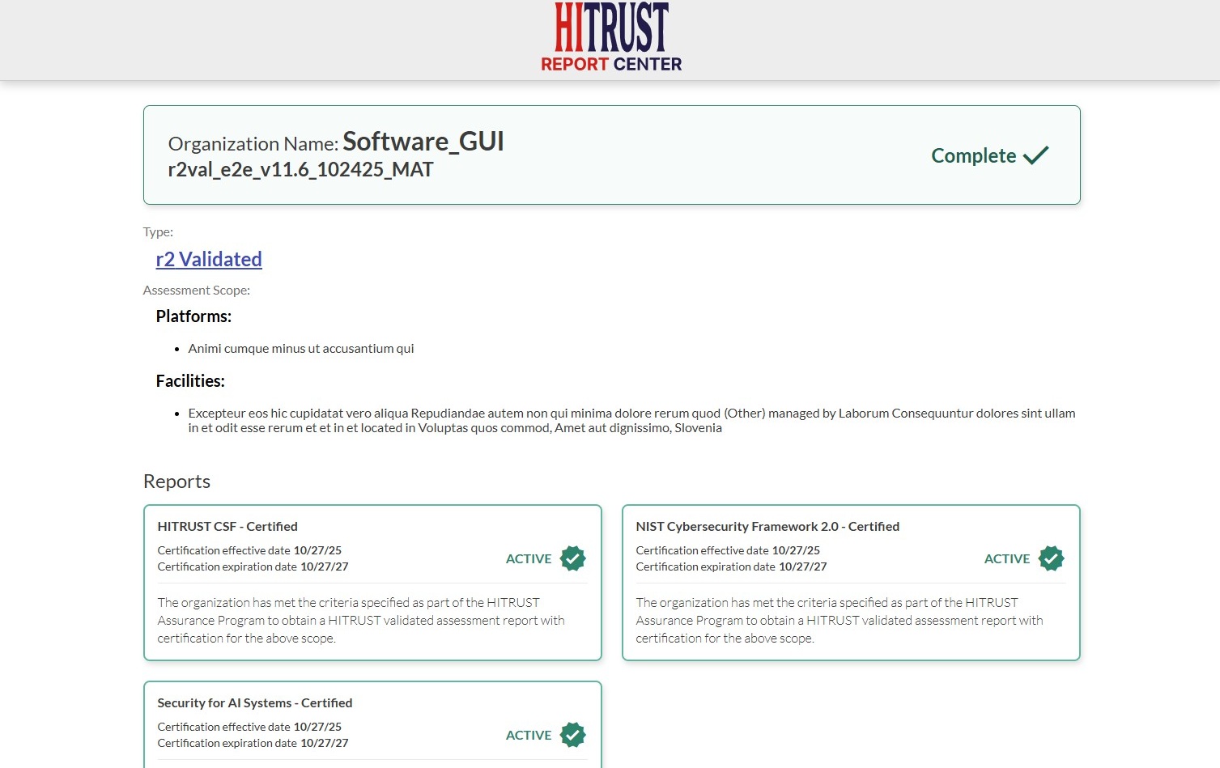Image resolution: width=1220 pixels, height=768 pixels.
Task: Click the Complete status text
Action: pos(973,155)
